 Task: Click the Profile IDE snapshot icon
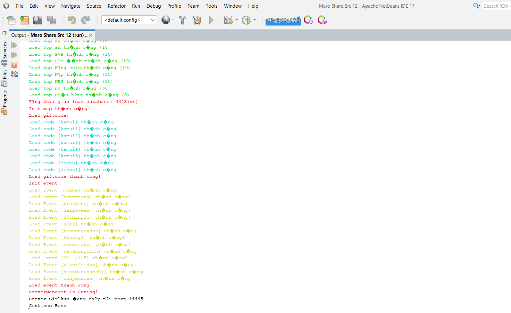pyautogui.click(x=308, y=20)
